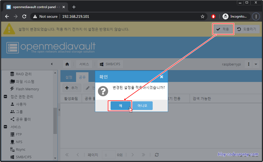
Task: Open the Chrome three-dot menu
Action: [256, 16]
